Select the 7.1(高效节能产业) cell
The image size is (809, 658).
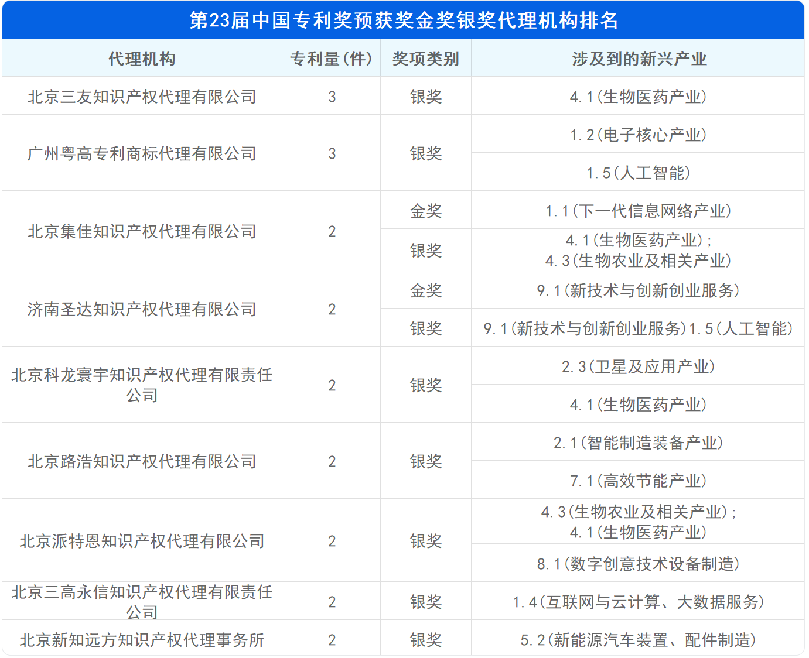pyautogui.click(x=638, y=480)
